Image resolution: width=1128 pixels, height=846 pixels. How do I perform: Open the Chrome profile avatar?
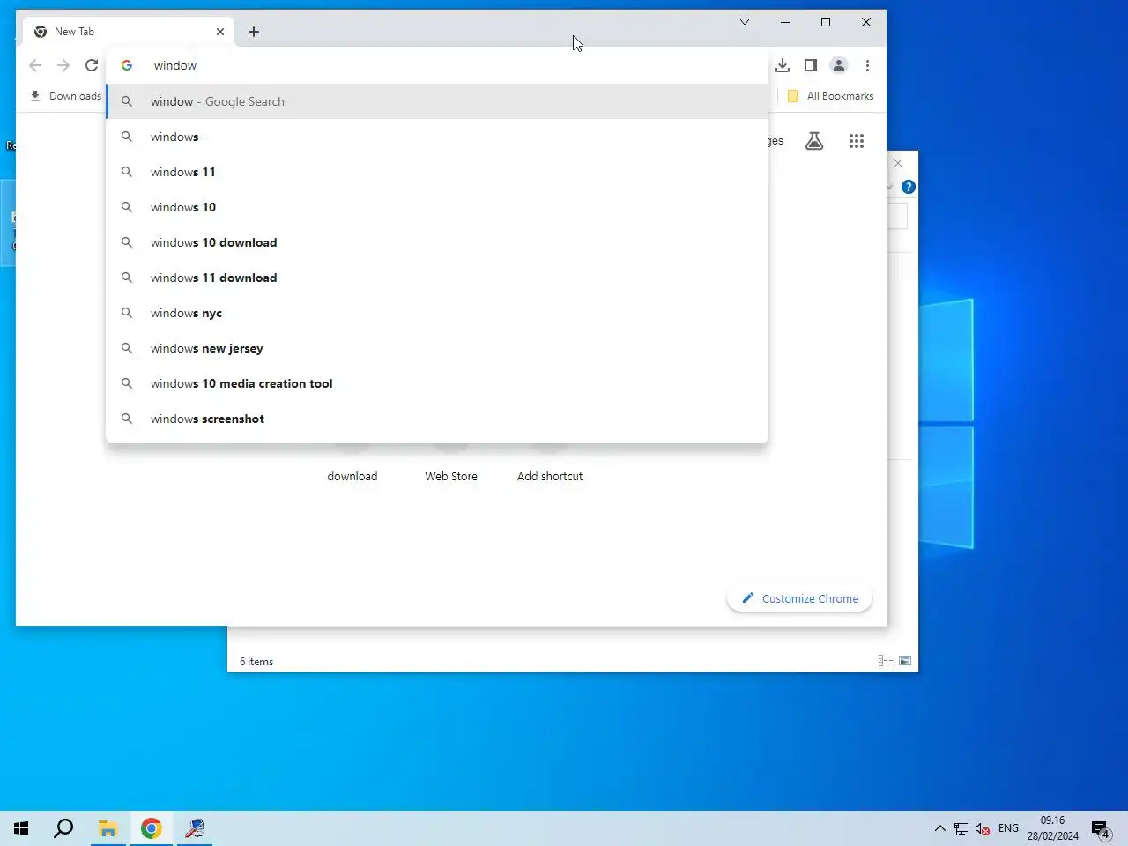click(839, 65)
